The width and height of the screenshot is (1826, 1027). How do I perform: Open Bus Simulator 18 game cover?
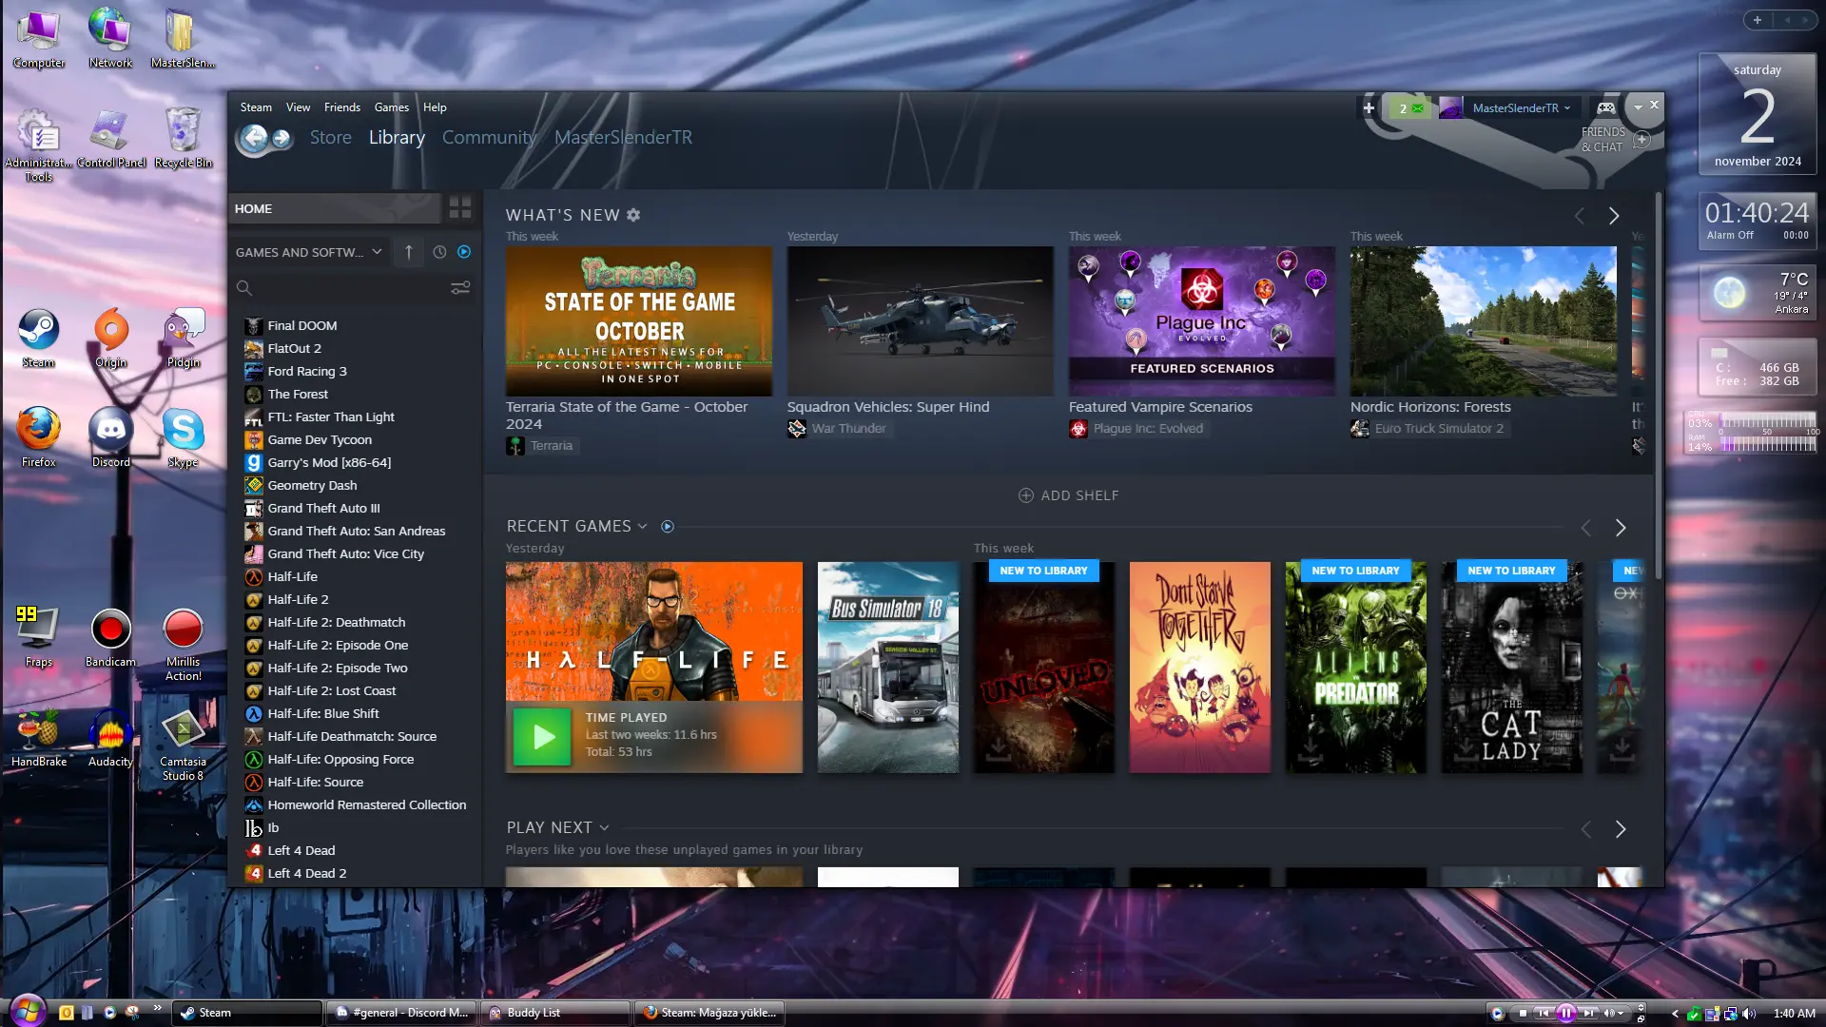click(888, 668)
